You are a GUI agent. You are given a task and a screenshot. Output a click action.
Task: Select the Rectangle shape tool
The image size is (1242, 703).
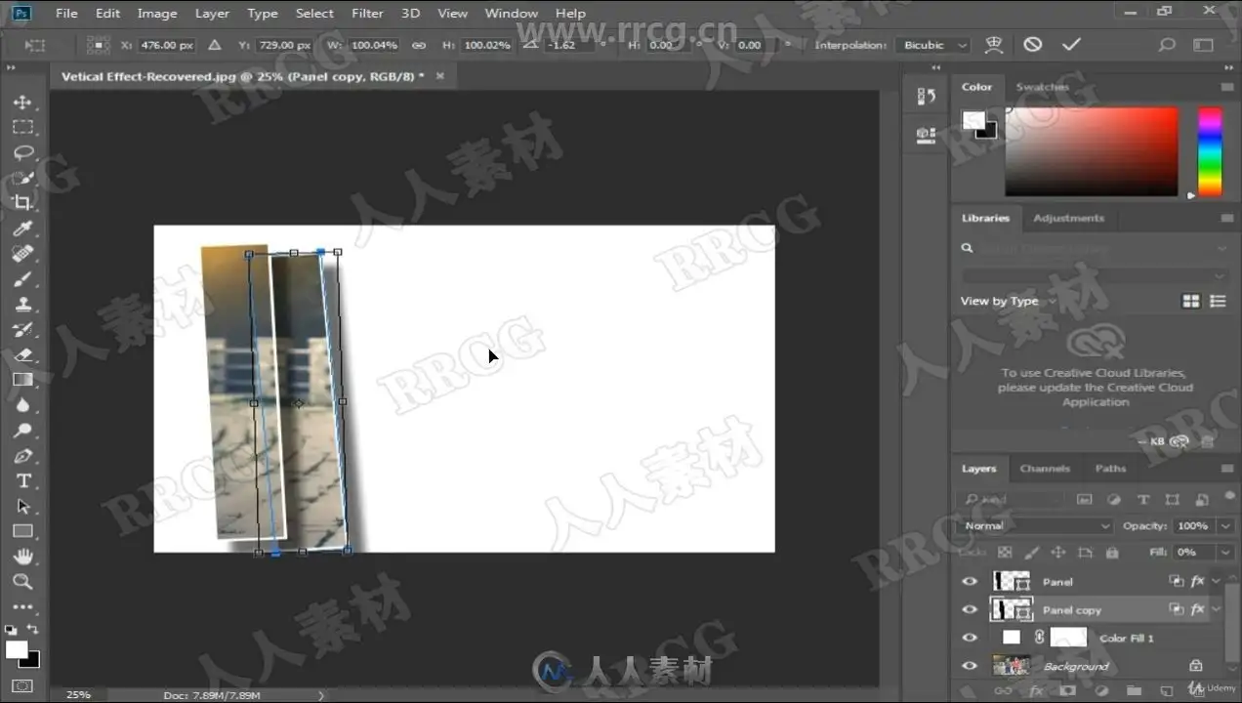(x=22, y=531)
